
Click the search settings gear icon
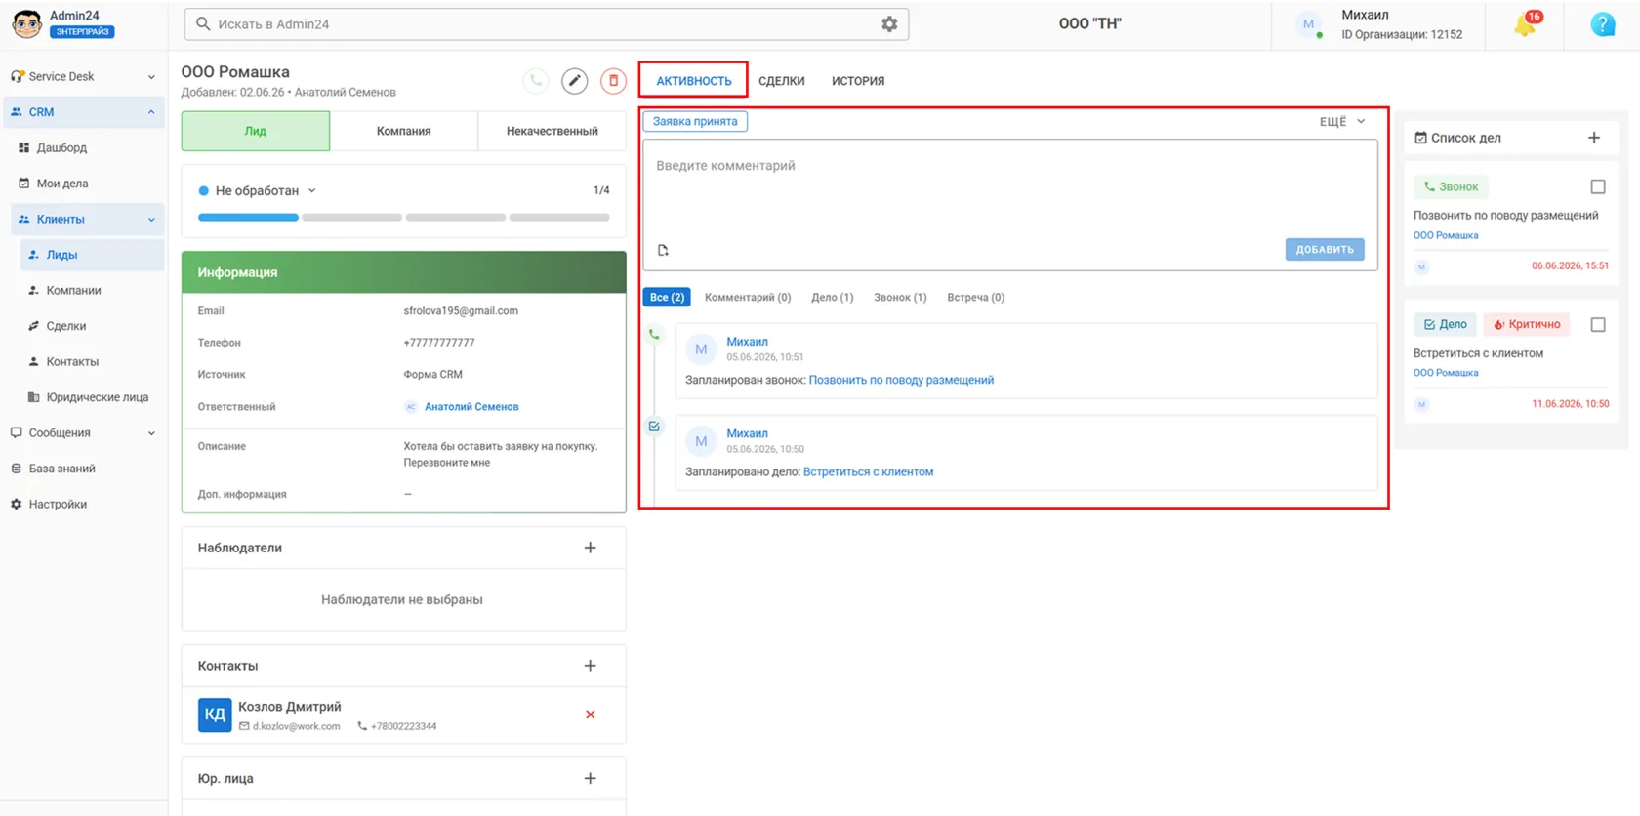point(889,24)
